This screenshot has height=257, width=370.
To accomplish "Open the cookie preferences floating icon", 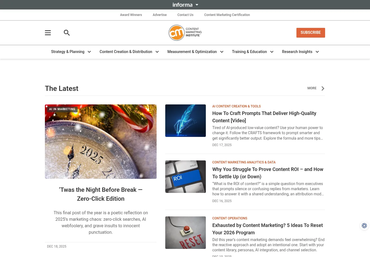I will coord(364,226).
